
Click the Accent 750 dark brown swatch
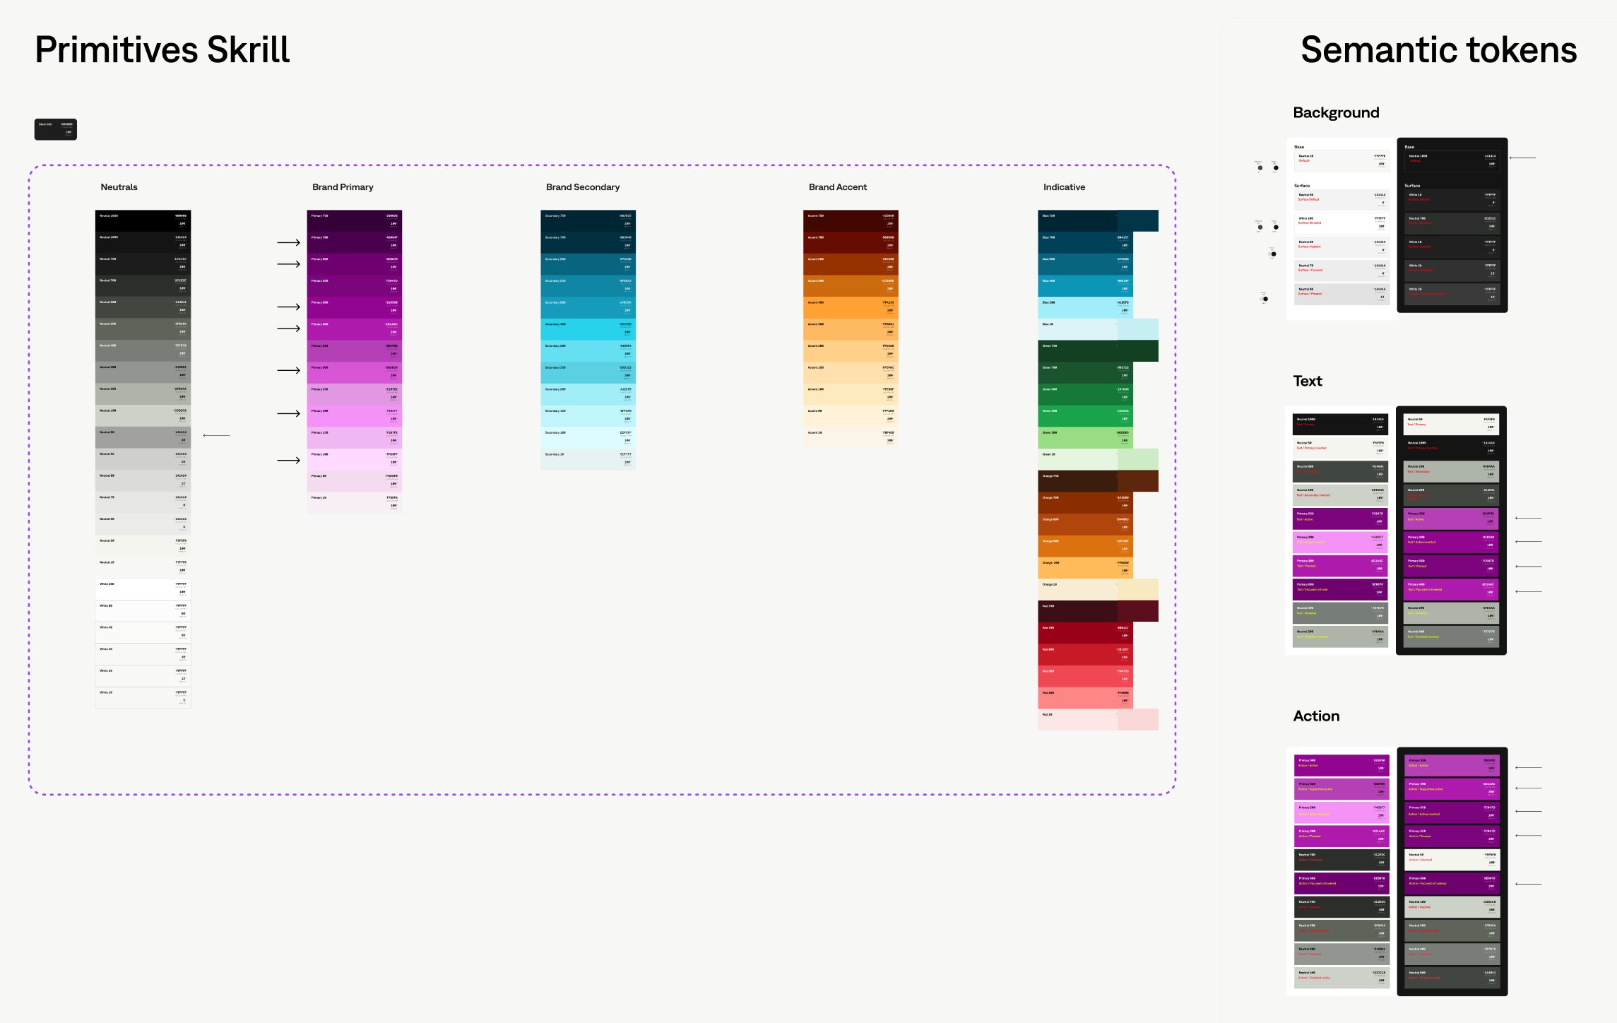coord(851,220)
